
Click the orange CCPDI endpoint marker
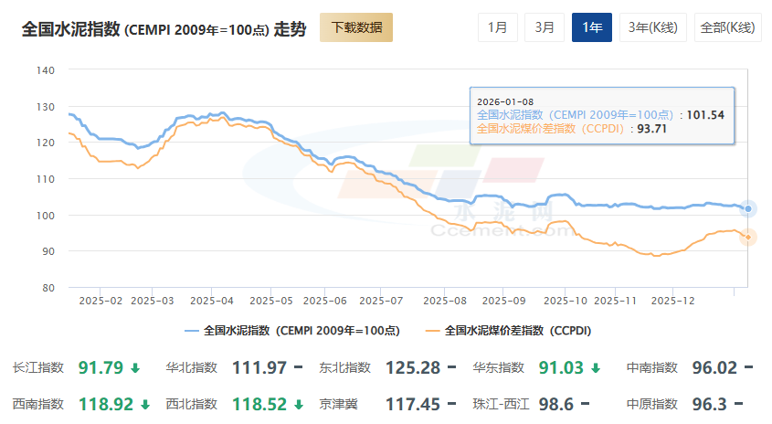coord(748,238)
